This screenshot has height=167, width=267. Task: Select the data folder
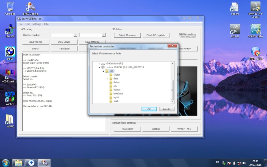point(116,78)
